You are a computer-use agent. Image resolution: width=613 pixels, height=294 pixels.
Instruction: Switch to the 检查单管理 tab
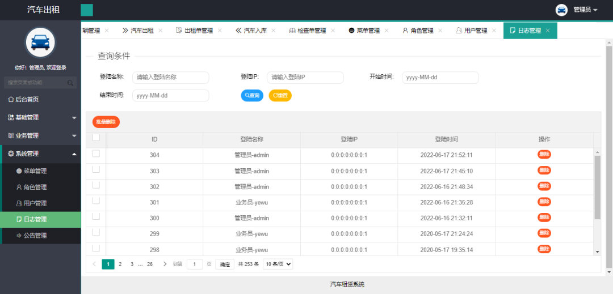click(x=307, y=31)
